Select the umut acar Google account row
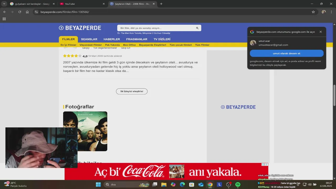 pos(287,43)
